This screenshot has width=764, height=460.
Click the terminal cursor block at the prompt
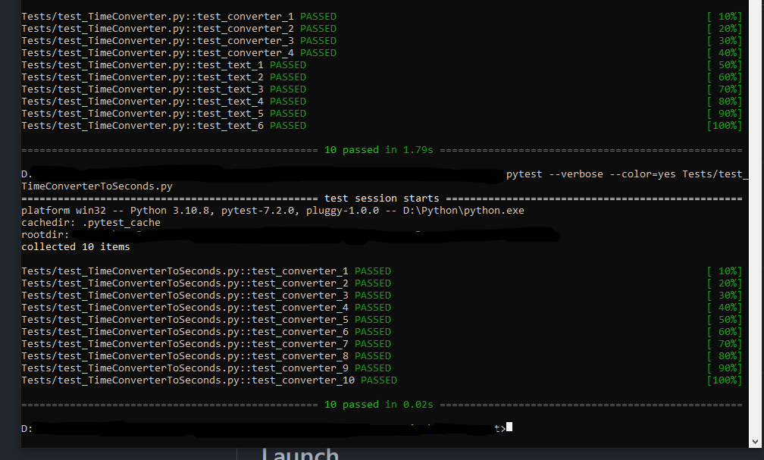(509, 427)
